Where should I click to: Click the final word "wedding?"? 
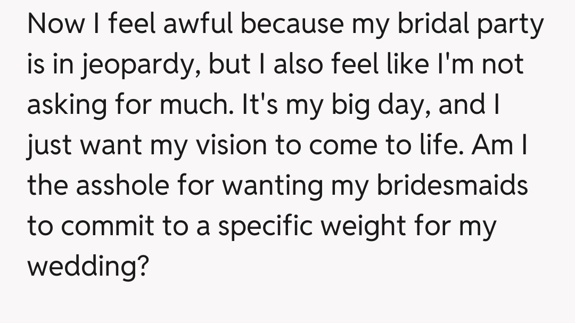pyautogui.click(x=87, y=266)
